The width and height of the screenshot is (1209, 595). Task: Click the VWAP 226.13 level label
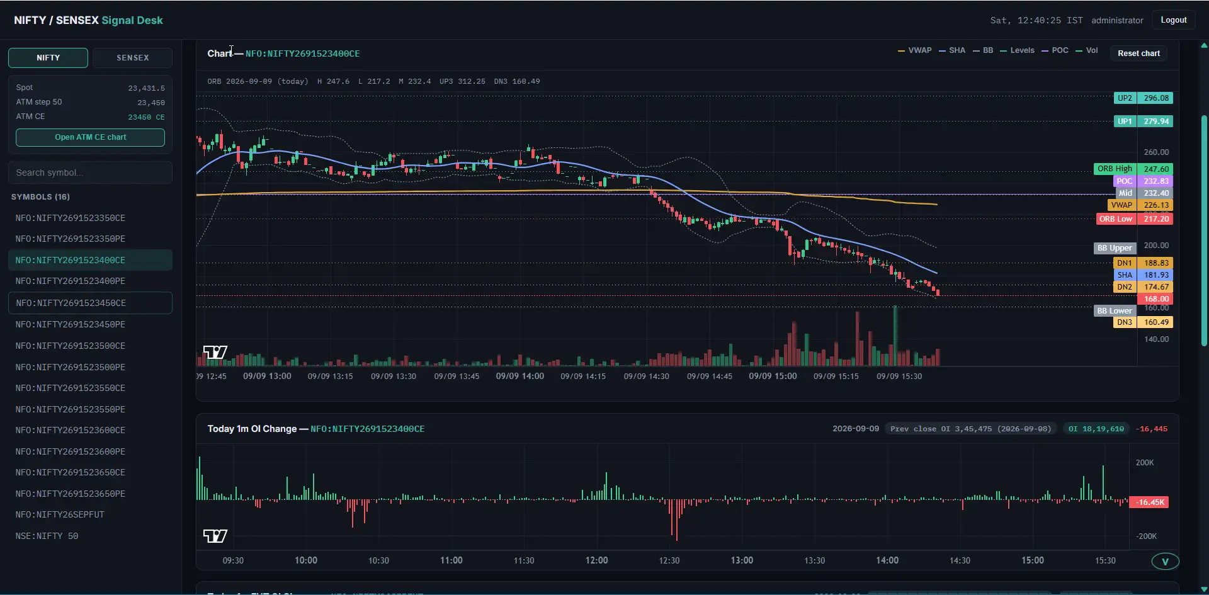coord(1140,205)
